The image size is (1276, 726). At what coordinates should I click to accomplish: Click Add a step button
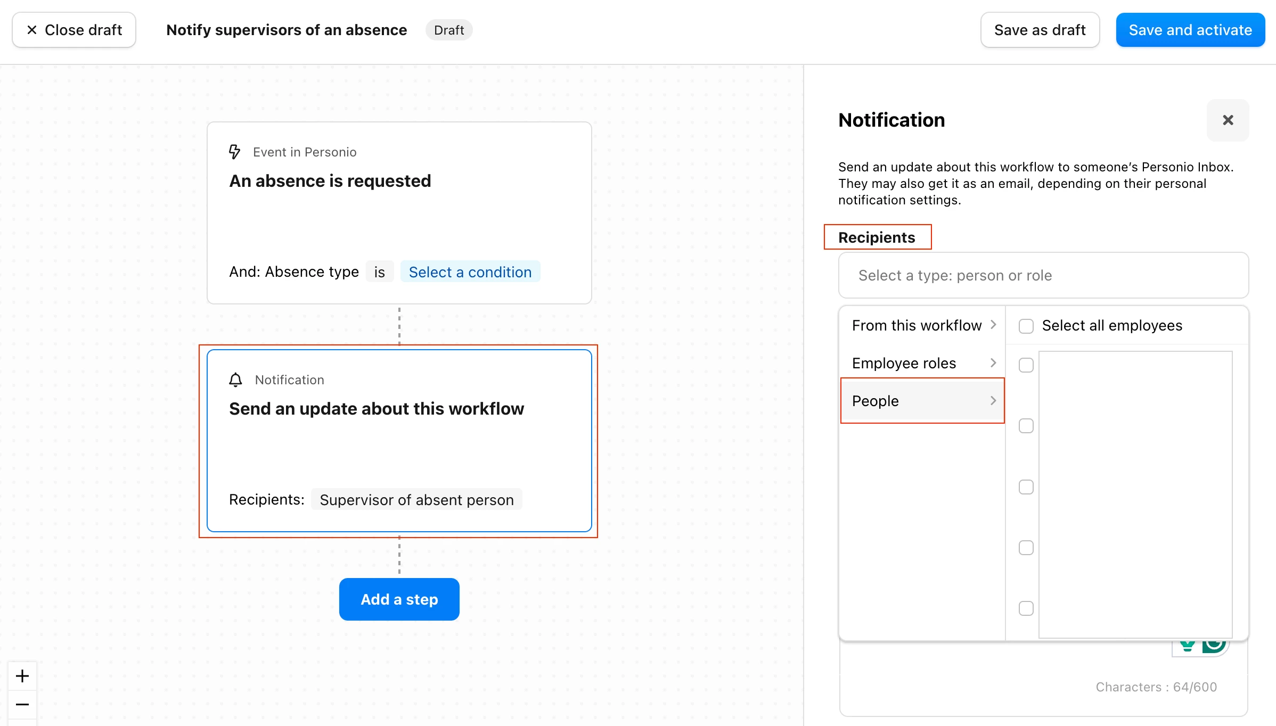[x=399, y=599]
